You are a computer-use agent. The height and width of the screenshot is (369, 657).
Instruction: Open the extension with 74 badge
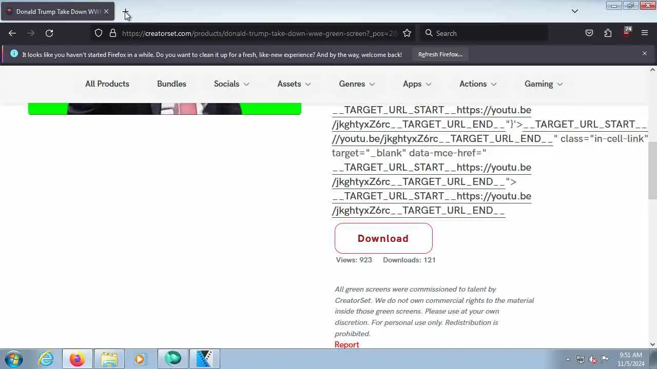(x=626, y=33)
